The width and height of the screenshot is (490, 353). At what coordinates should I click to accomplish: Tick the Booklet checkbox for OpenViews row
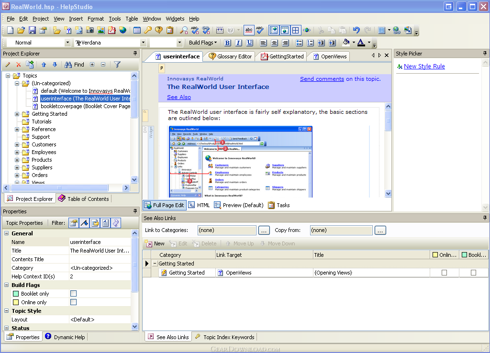click(x=473, y=273)
